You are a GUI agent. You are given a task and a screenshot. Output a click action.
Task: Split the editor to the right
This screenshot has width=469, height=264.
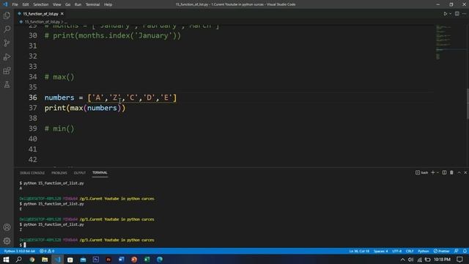[x=457, y=14]
